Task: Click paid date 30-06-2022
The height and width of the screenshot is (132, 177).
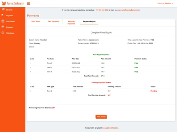Action: pos(76,72)
